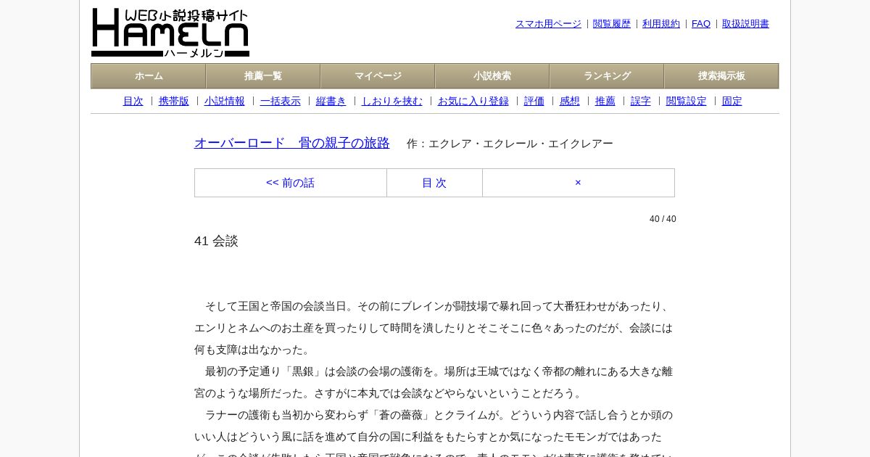Click the 固定 fix menu link
870x457 pixels.
(x=732, y=102)
